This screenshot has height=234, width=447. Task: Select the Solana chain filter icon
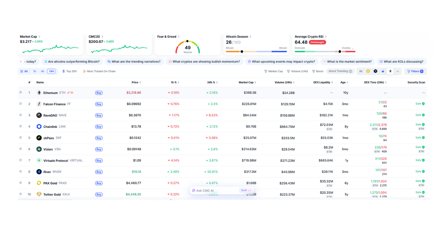[x=375, y=71]
